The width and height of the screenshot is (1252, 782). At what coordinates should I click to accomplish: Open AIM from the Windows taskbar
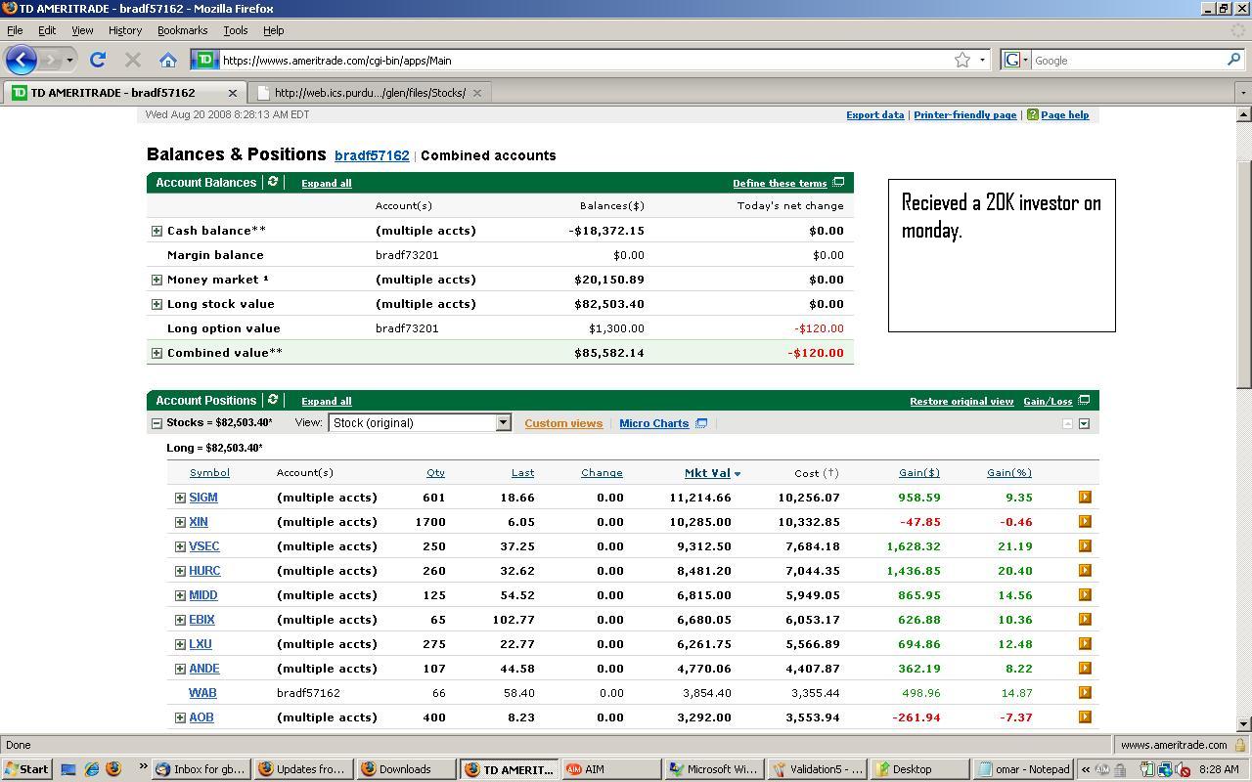tap(593, 769)
